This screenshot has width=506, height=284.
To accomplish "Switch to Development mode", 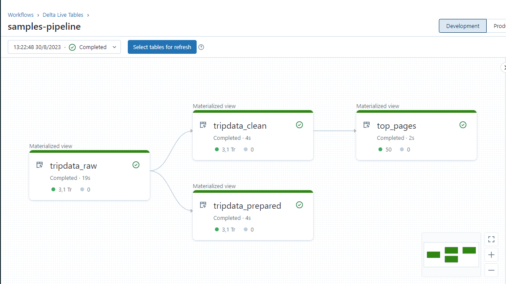I will point(463,26).
